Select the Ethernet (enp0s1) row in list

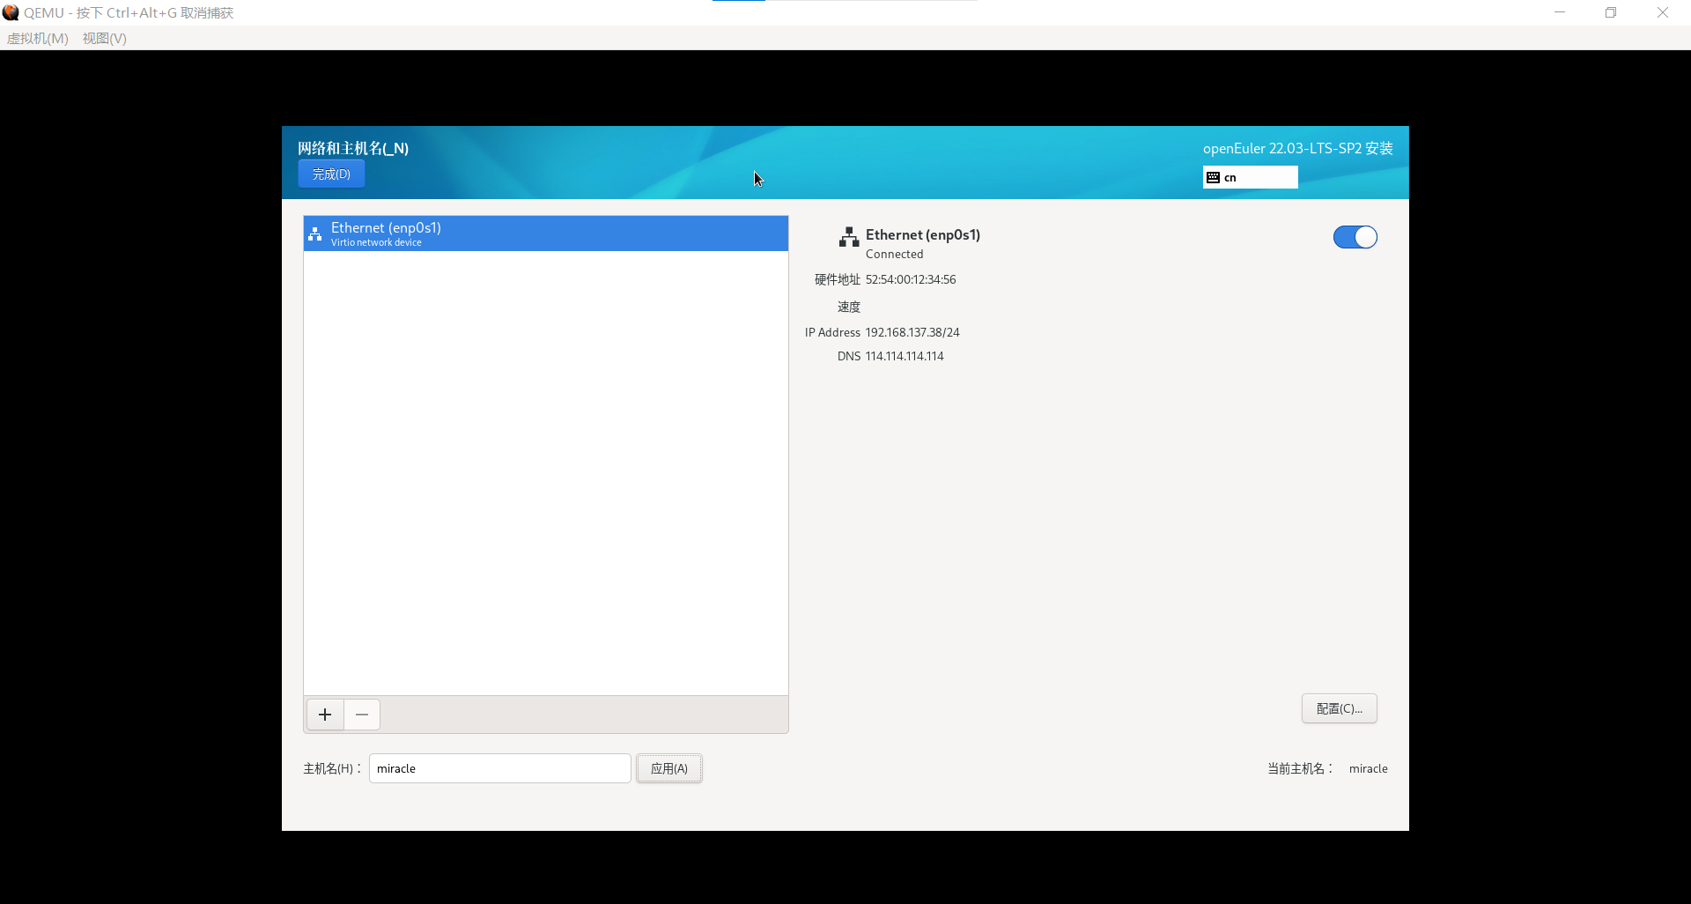click(x=546, y=233)
